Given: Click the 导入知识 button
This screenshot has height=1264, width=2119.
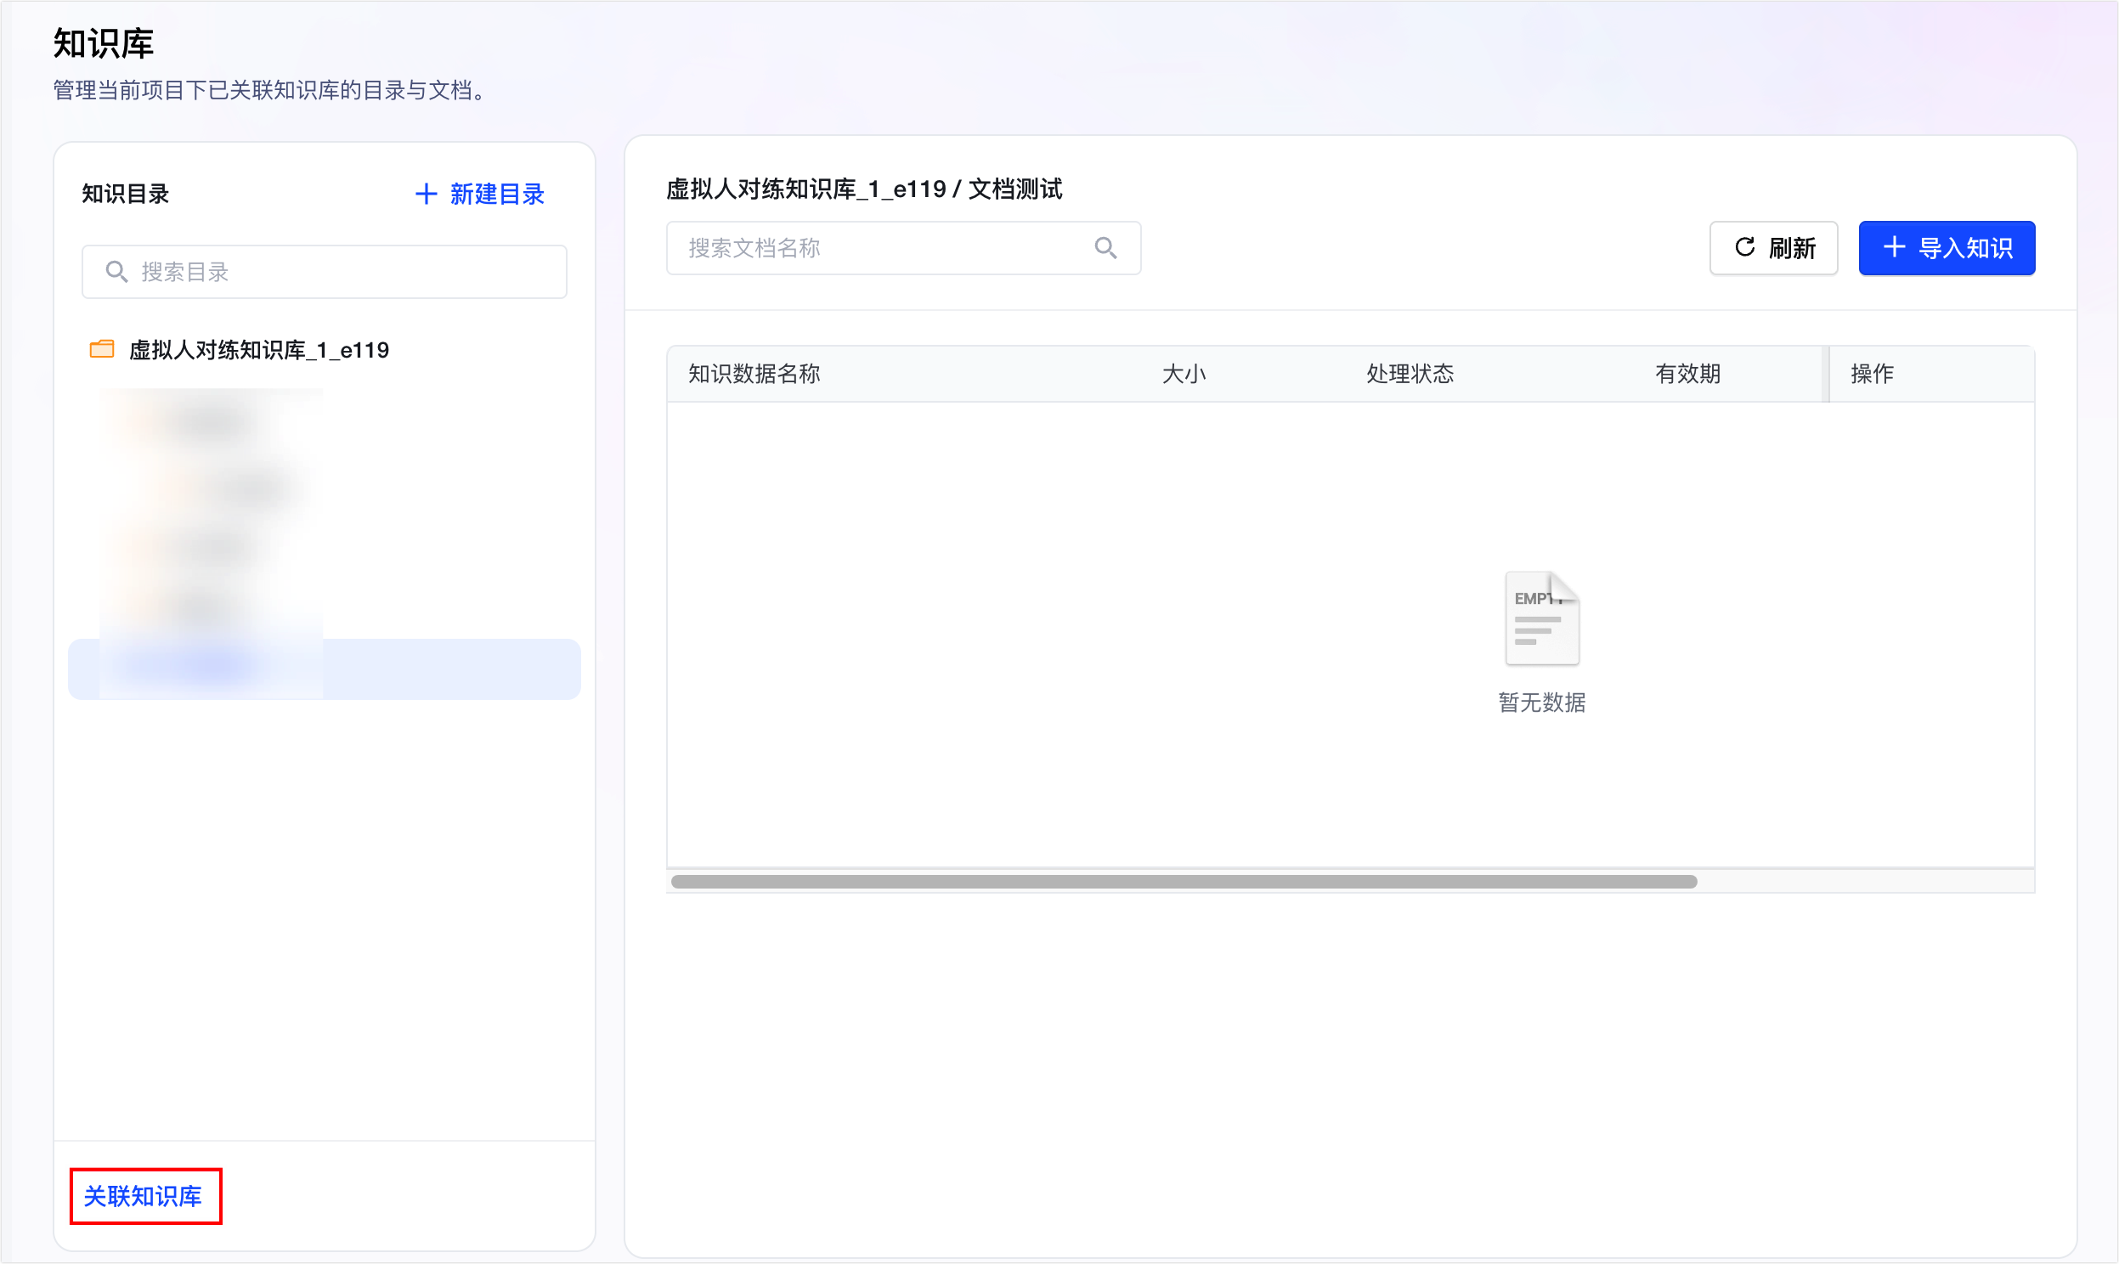Looking at the screenshot, I should coord(1947,248).
